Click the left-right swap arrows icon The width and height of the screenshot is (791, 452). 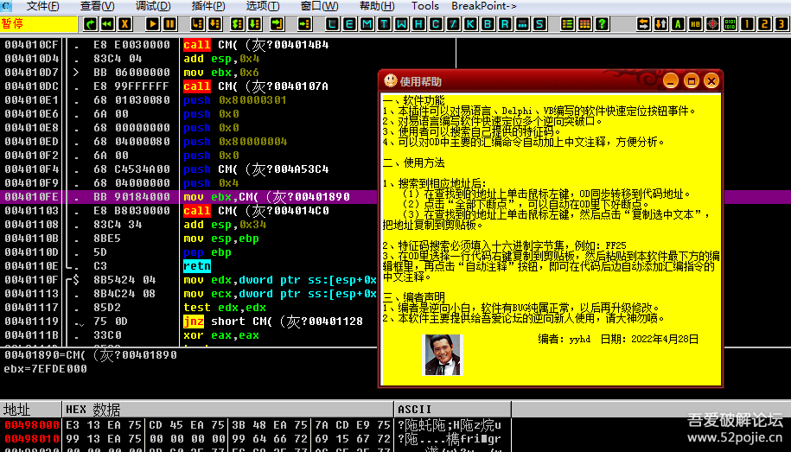[643, 23]
